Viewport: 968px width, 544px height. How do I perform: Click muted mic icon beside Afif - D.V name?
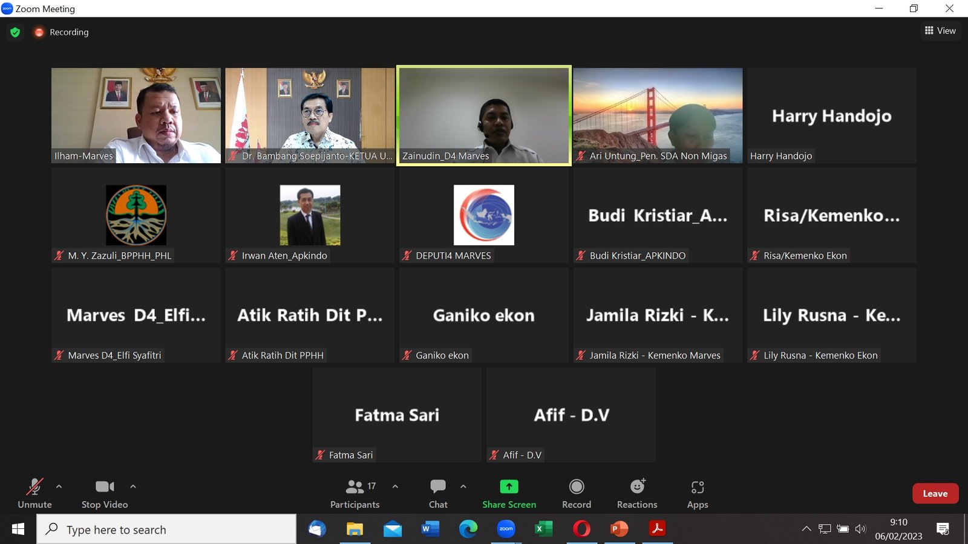point(494,455)
